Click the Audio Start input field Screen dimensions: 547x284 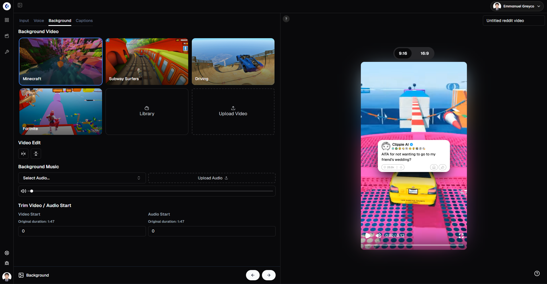click(x=212, y=231)
